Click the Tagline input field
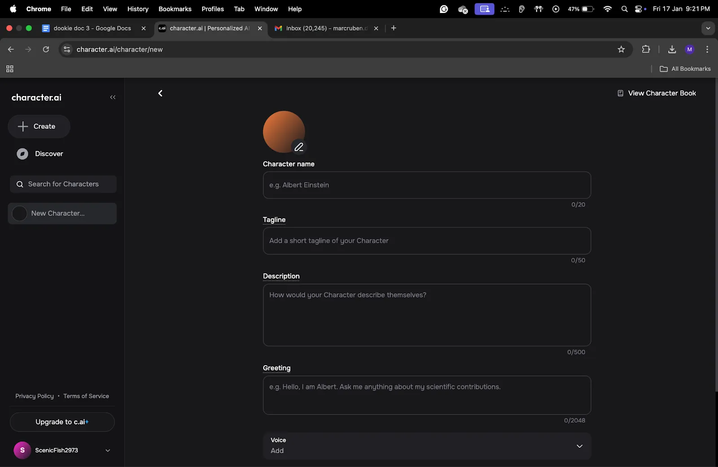 click(x=427, y=241)
